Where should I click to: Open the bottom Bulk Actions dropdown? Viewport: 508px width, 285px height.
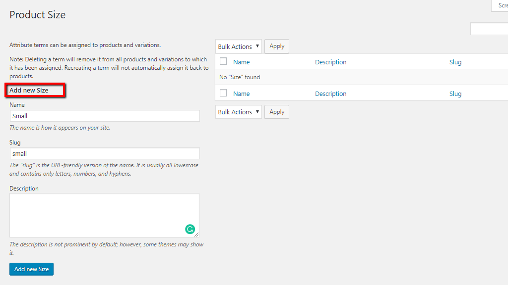pos(239,112)
